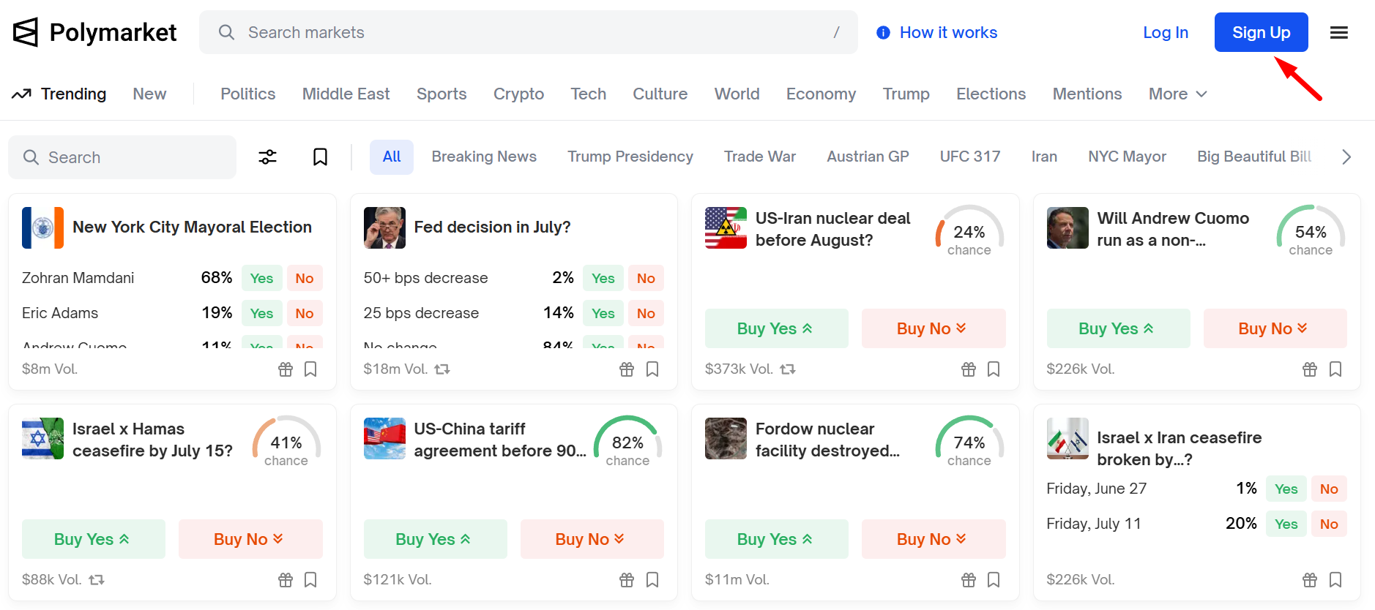The width and height of the screenshot is (1375, 610).
Task: Click the Search markets input field
Action: [529, 32]
